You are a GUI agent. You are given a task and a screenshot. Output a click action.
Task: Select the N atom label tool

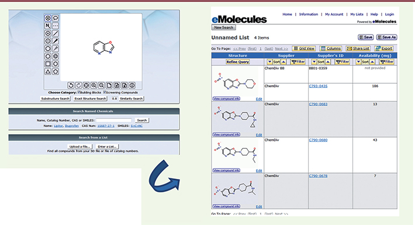click(48, 26)
